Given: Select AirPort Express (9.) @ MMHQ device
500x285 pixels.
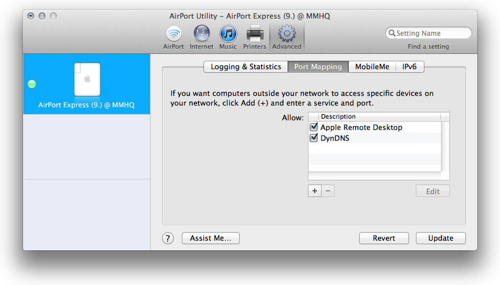Looking at the screenshot, I should [86, 84].
